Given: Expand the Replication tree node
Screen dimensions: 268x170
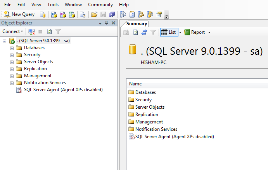Looking at the screenshot, I should 12,69.
